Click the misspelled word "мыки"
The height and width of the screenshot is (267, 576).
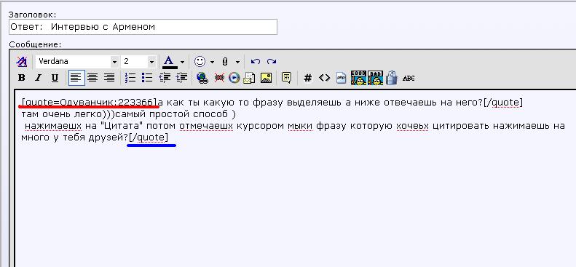pyautogui.click(x=300, y=126)
